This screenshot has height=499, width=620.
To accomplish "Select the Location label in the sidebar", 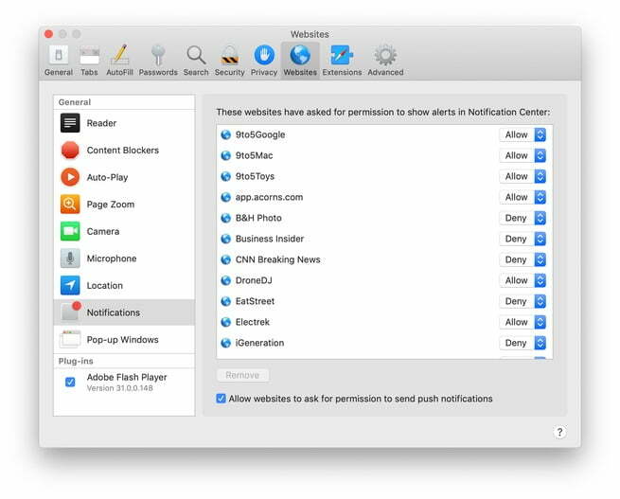I will 104,286.
